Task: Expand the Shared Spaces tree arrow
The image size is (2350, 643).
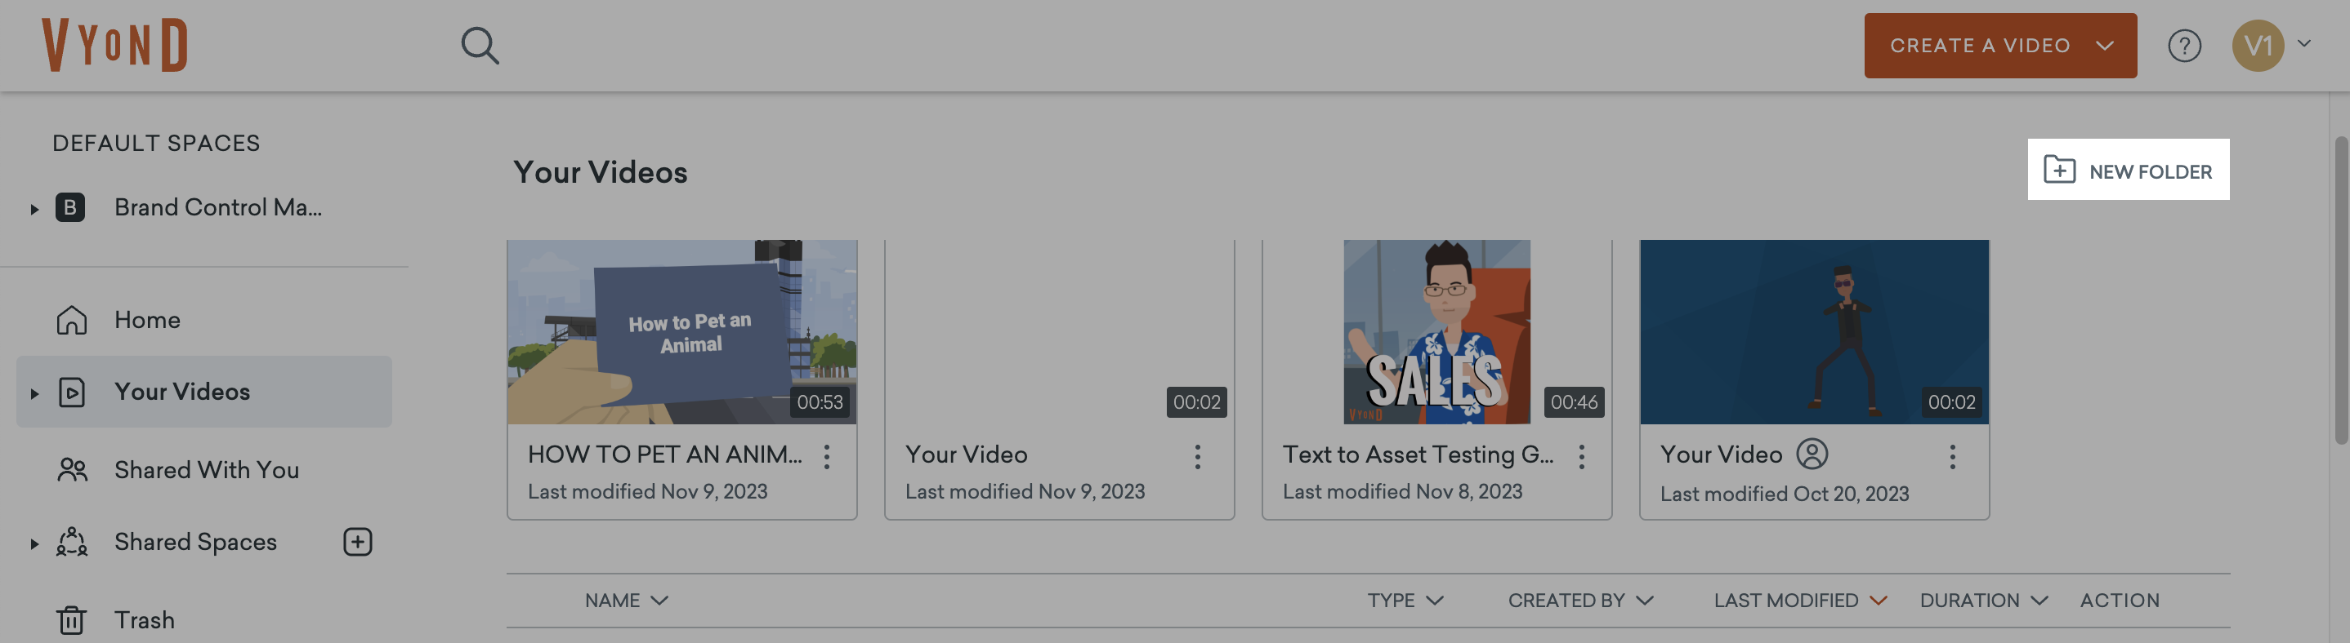Action: pos(34,543)
